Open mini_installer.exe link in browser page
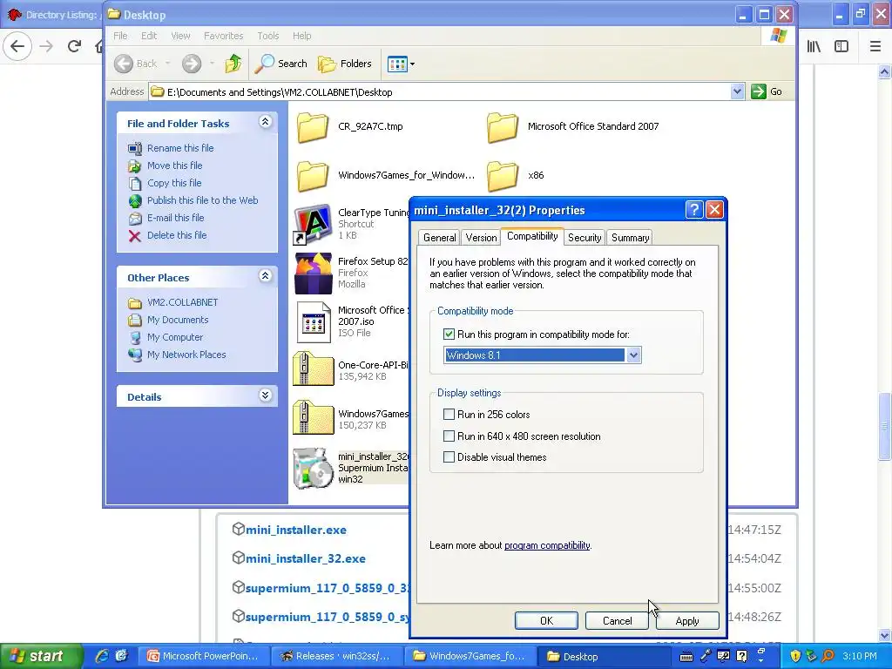 coord(296,530)
